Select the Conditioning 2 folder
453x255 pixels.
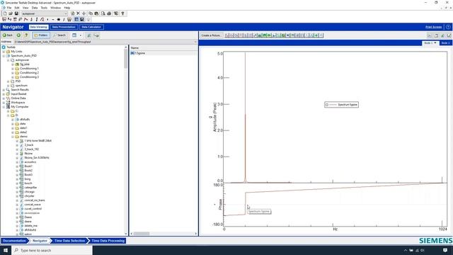point(29,73)
